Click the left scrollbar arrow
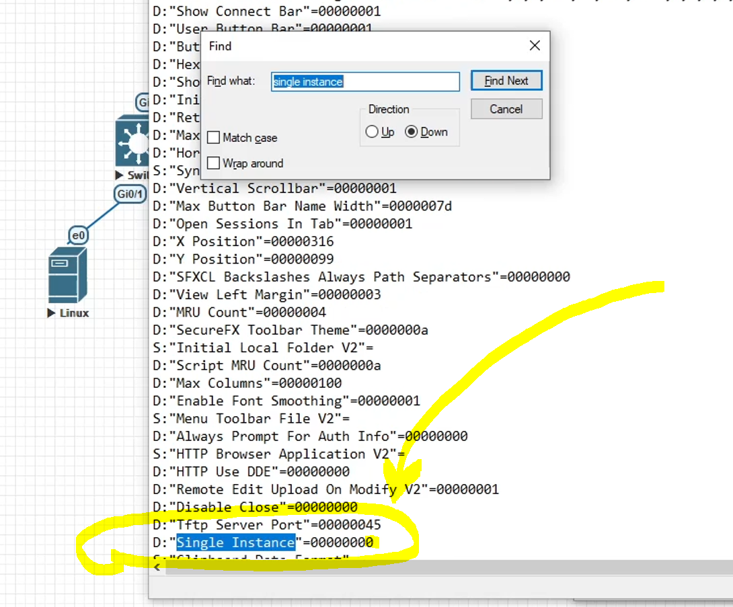Viewport: 733px width, 607px height. tap(156, 567)
